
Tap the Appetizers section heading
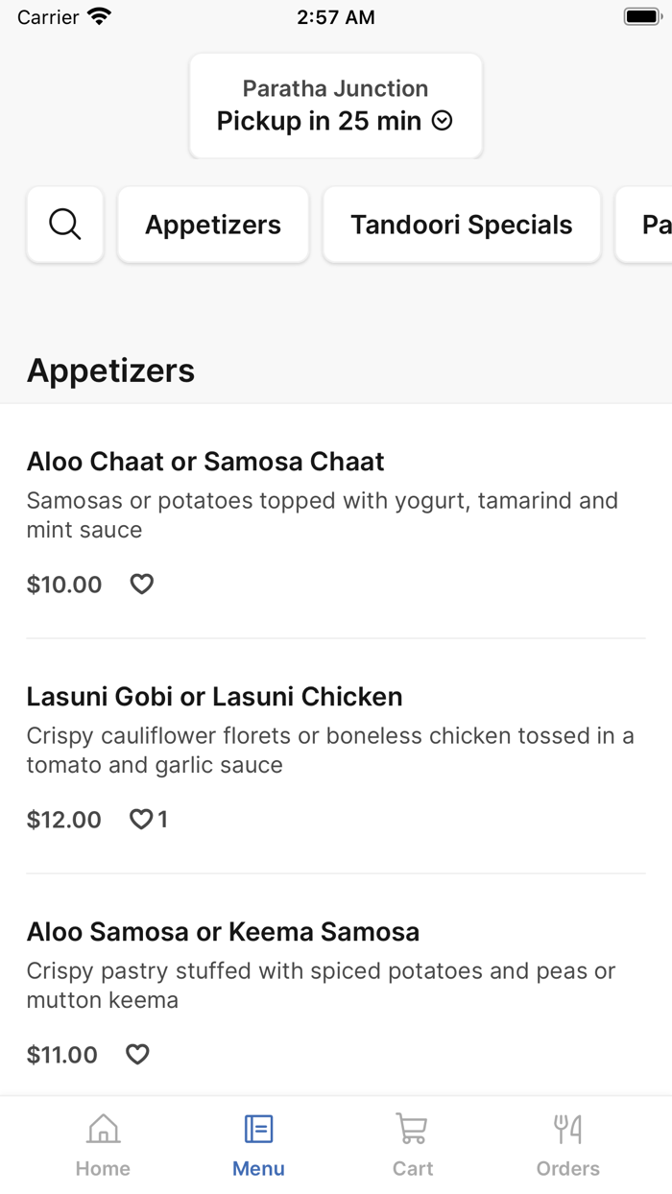click(110, 370)
